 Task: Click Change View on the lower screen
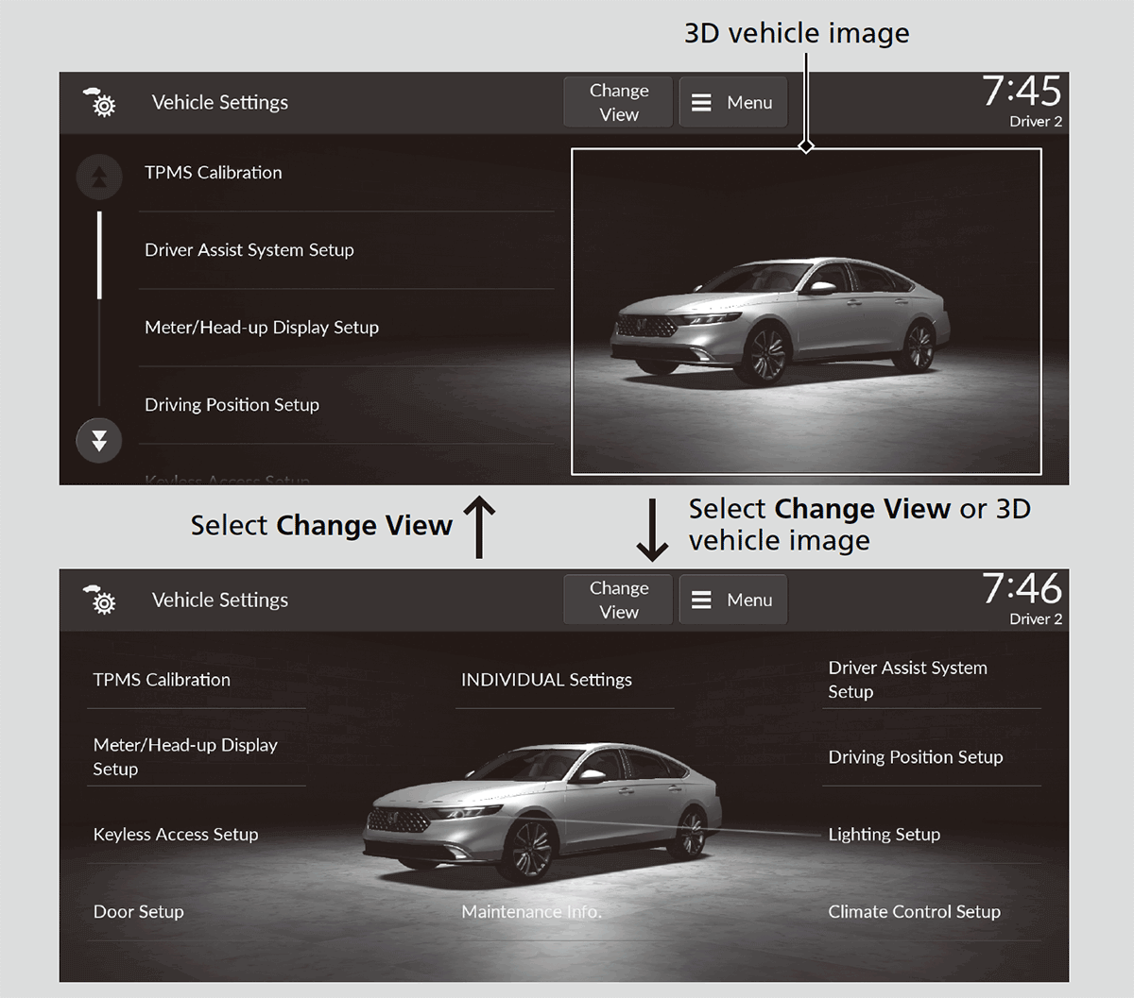[617, 599]
